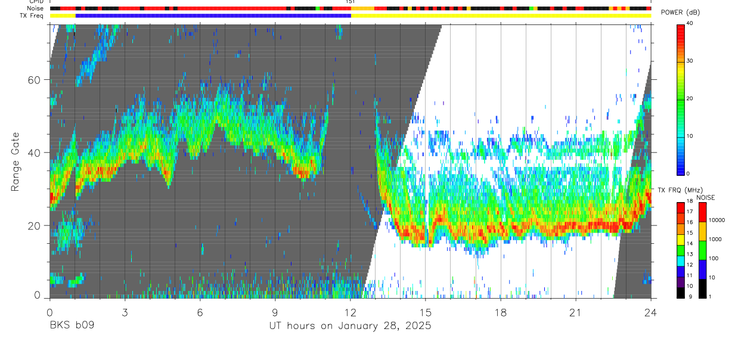
Task: Click the x-axis tick label '21'
Action: pyautogui.click(x=576, y=312)
